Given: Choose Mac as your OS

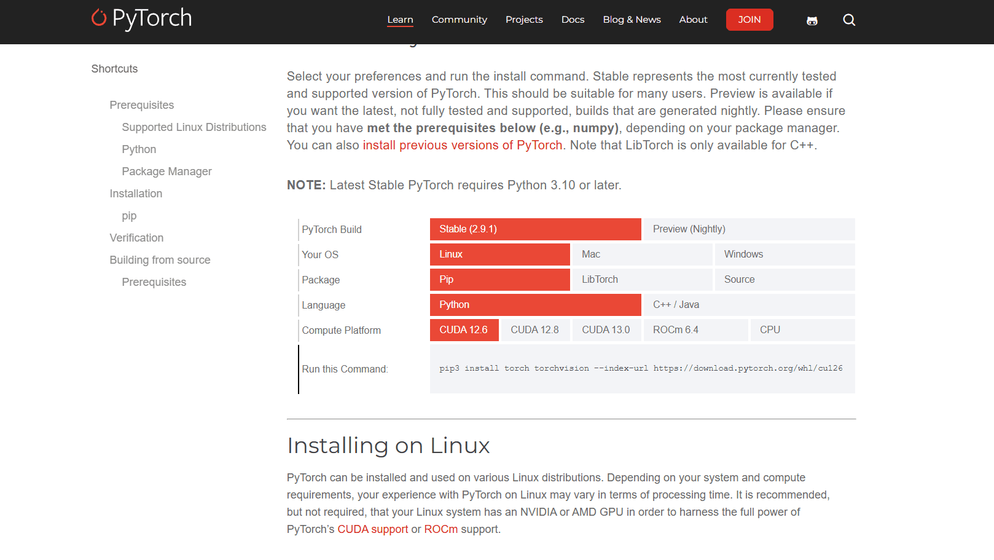Looking at the screenshot, I should tap(643, 254).
